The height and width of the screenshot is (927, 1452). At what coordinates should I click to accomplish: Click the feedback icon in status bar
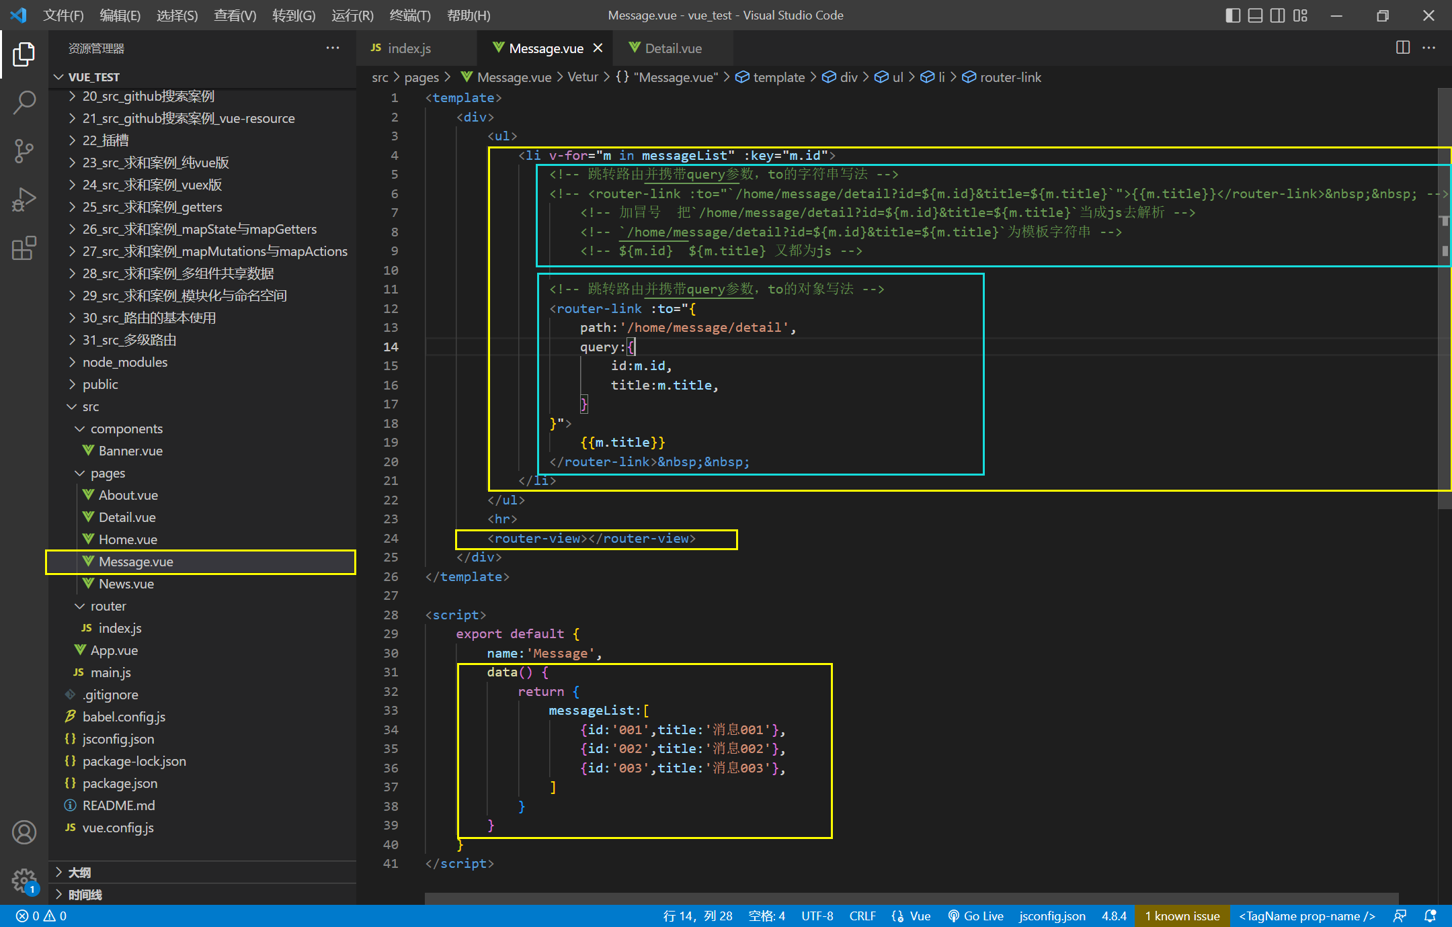click(x=1400, y=916)
